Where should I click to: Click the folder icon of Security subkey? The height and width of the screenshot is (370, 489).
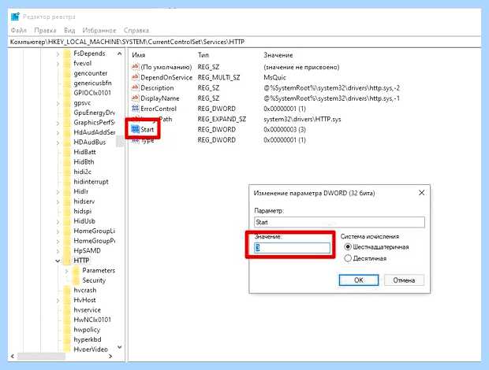(x=76, y=280)
